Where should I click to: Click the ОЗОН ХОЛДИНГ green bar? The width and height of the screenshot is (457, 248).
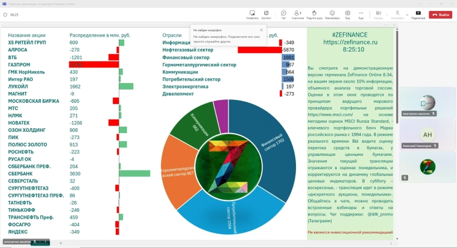pos(123,130)
